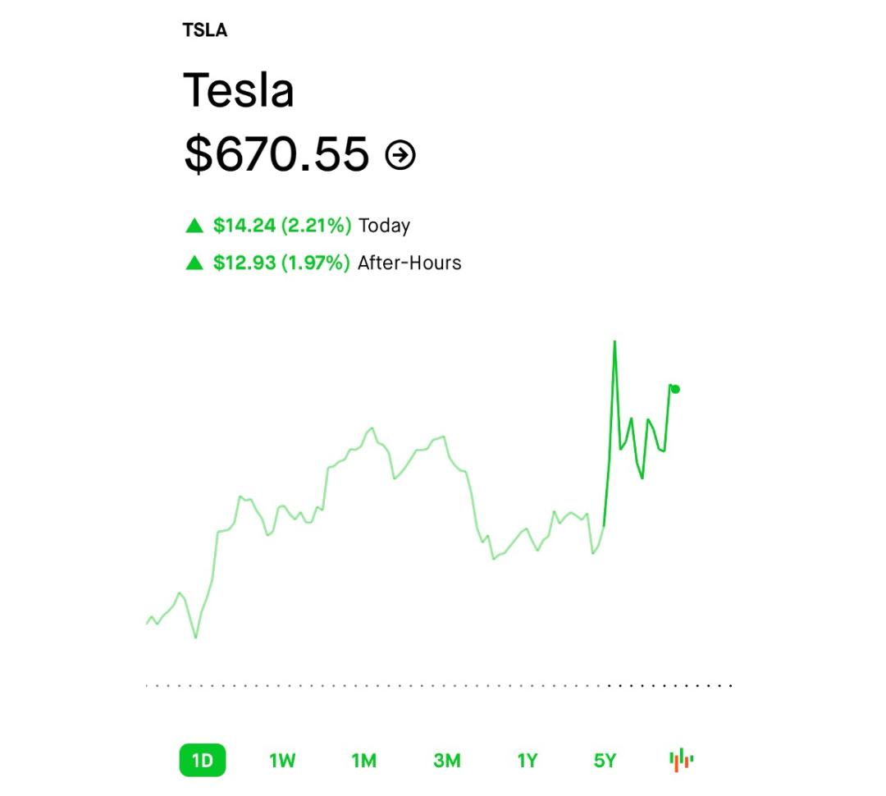Click the TSLA ticker symbol

[204, 30]
